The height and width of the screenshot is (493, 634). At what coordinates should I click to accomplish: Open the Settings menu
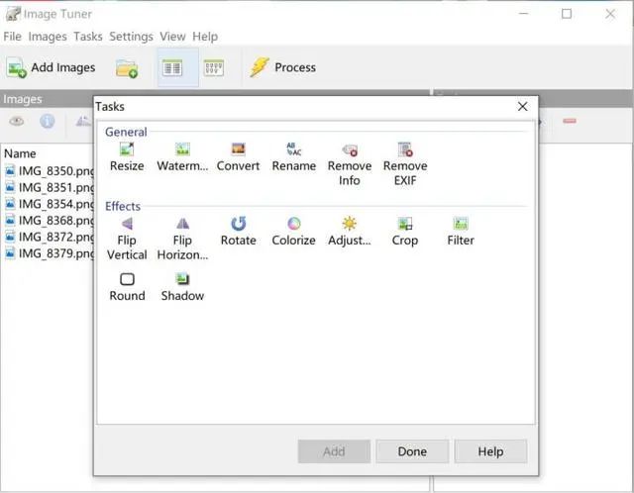(131, 37)
